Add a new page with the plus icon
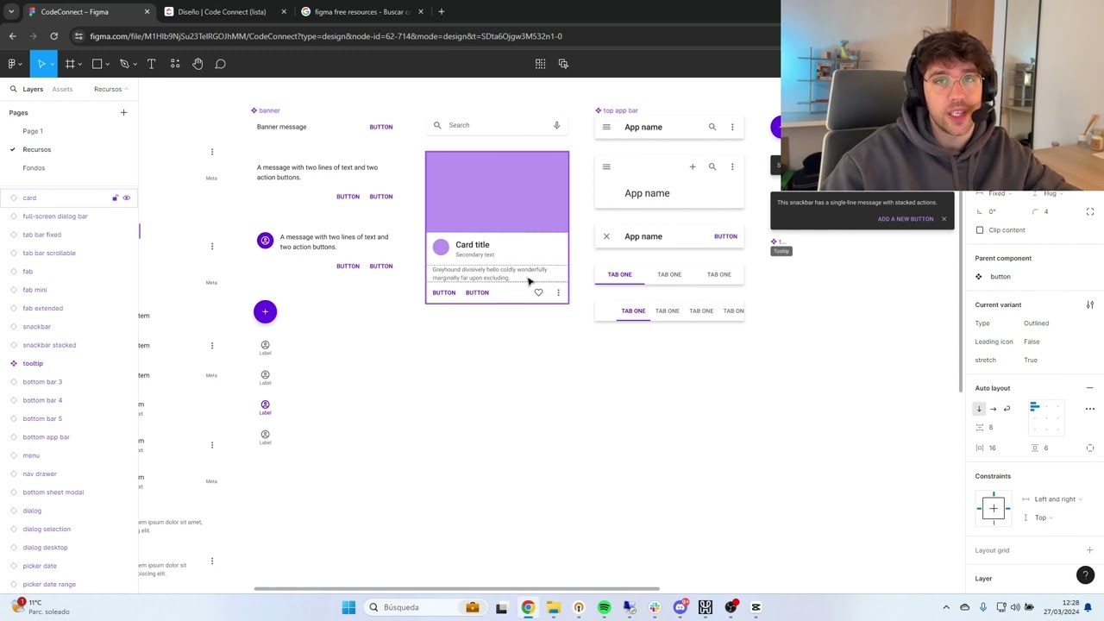1104x621 pixels. pyautogui.click(x=123, y=112)
